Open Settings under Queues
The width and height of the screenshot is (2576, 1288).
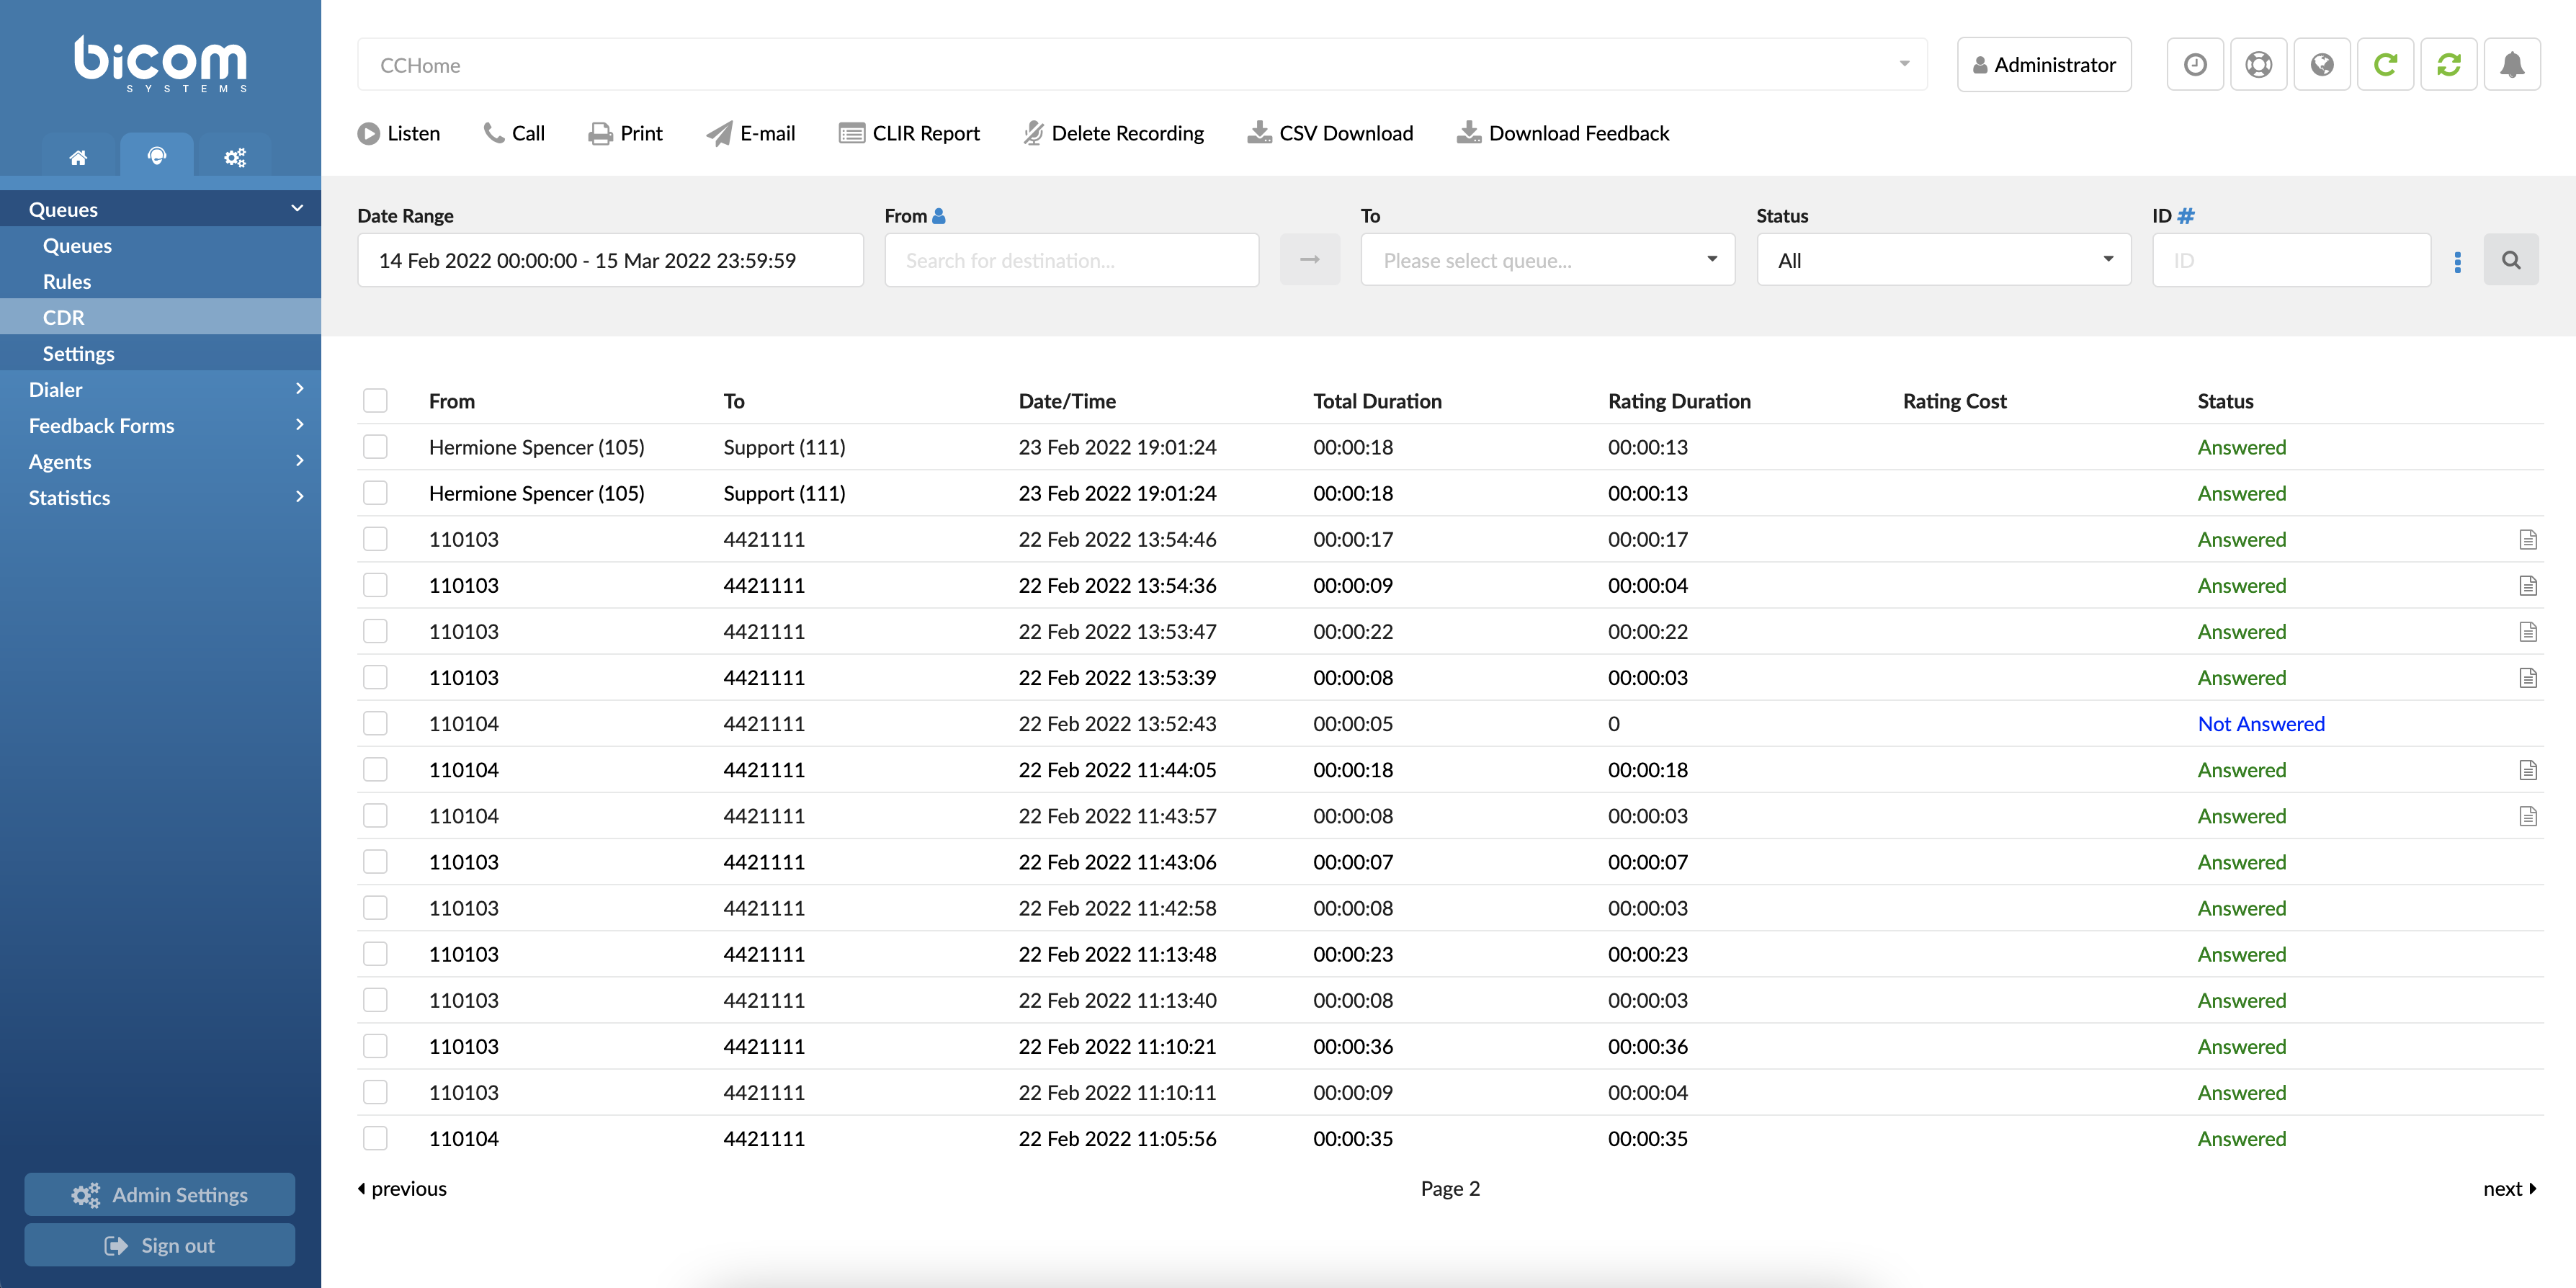click(160, 353)
